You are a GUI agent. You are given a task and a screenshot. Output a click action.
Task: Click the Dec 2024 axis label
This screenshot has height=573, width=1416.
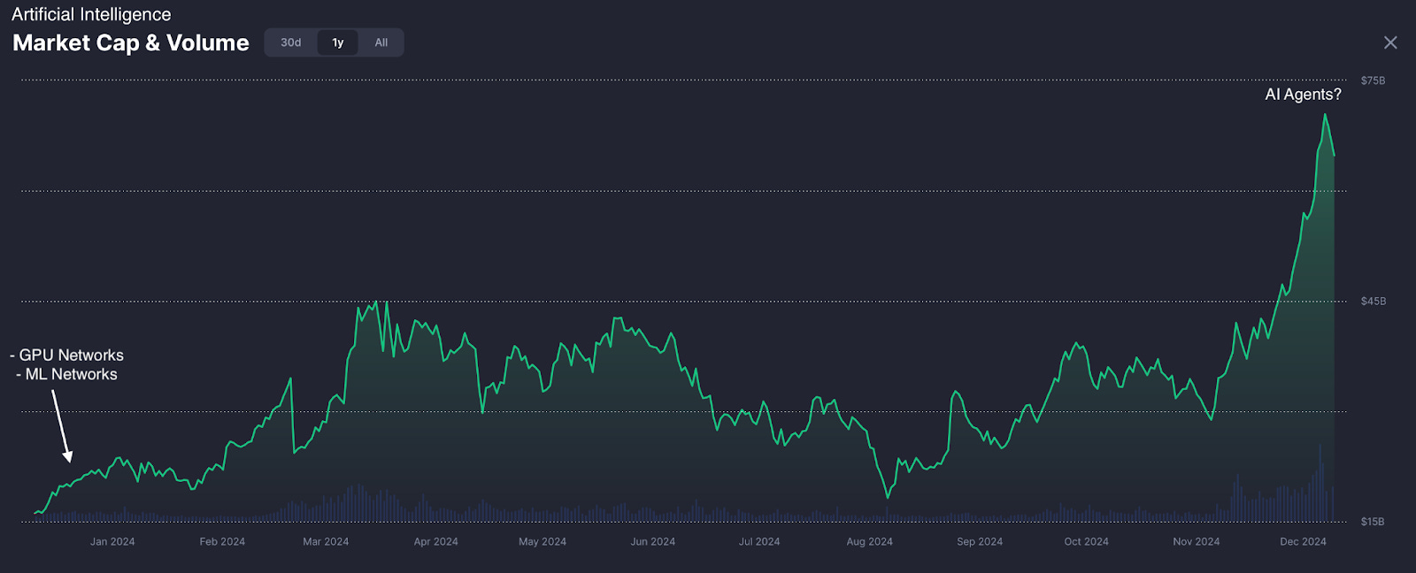point(1303,542)
